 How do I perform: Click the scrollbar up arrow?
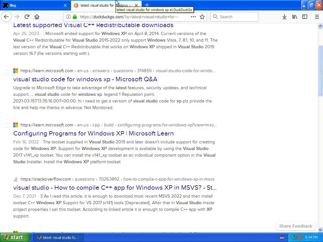click(320, 26)
